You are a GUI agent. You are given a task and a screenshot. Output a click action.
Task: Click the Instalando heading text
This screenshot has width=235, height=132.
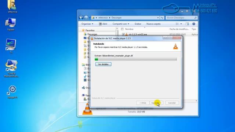[x=99, y=44]
